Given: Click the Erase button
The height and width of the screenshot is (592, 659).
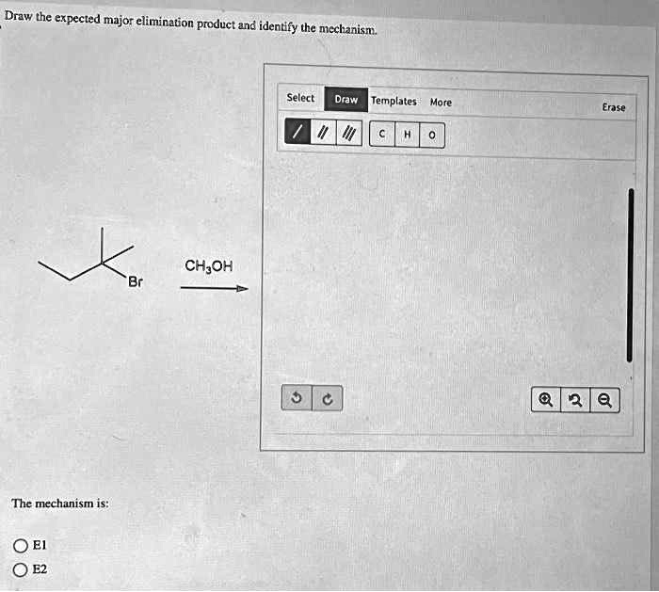Looking at the screenshot, I should pyautogui.click(x=614, y=107).
